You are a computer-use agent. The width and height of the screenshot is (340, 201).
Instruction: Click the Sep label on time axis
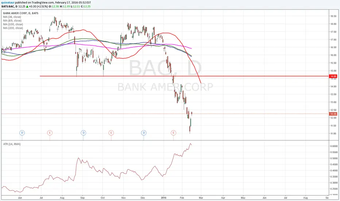click(82, 198)
